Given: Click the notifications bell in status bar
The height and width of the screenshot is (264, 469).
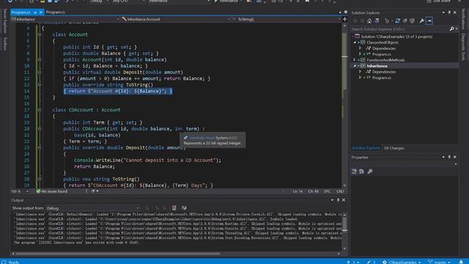Looking at the screenshot, I should pos(461,262).
